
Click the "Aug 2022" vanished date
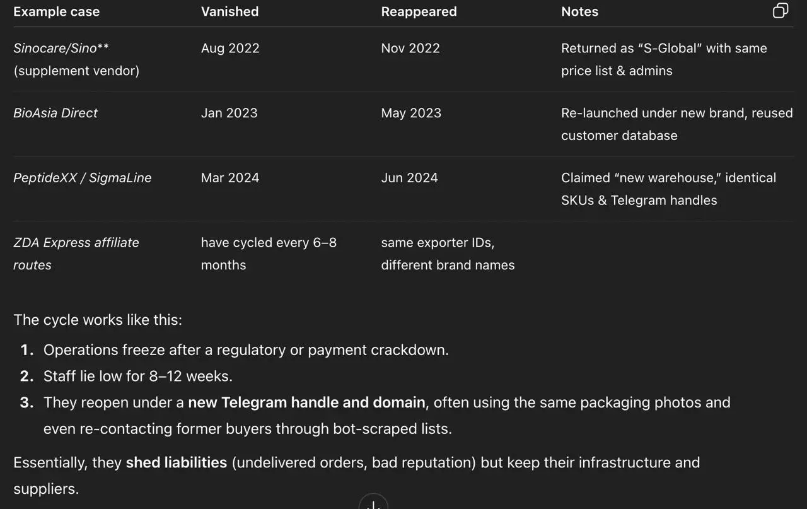pos(230,48)
